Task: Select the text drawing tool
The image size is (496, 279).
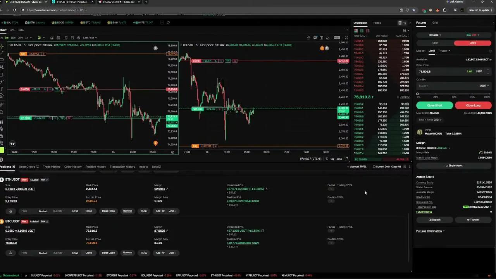Action: 2,88
